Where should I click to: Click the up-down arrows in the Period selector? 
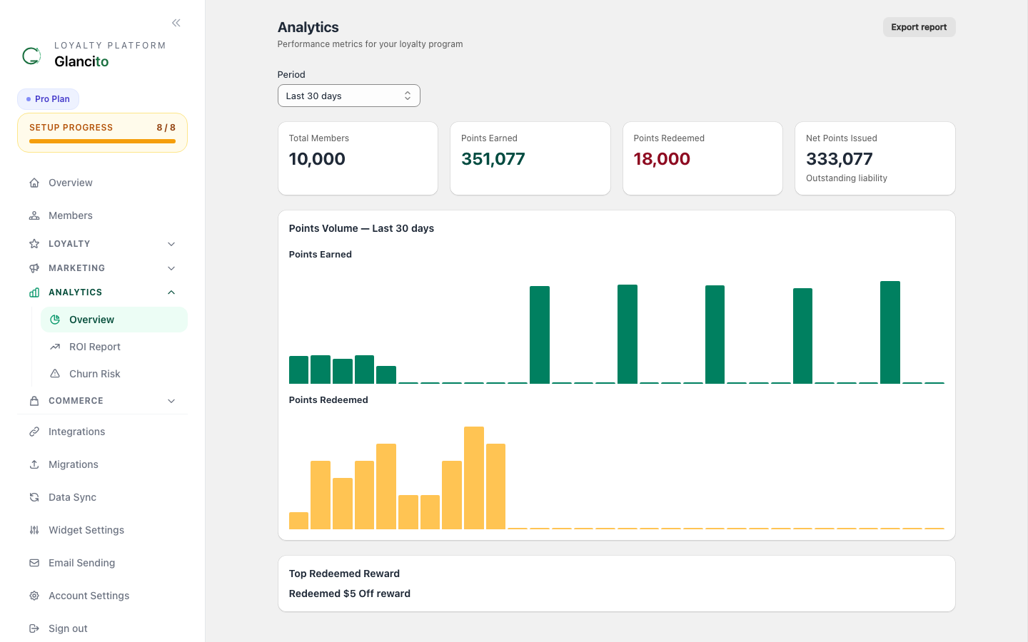coord(408,96)
